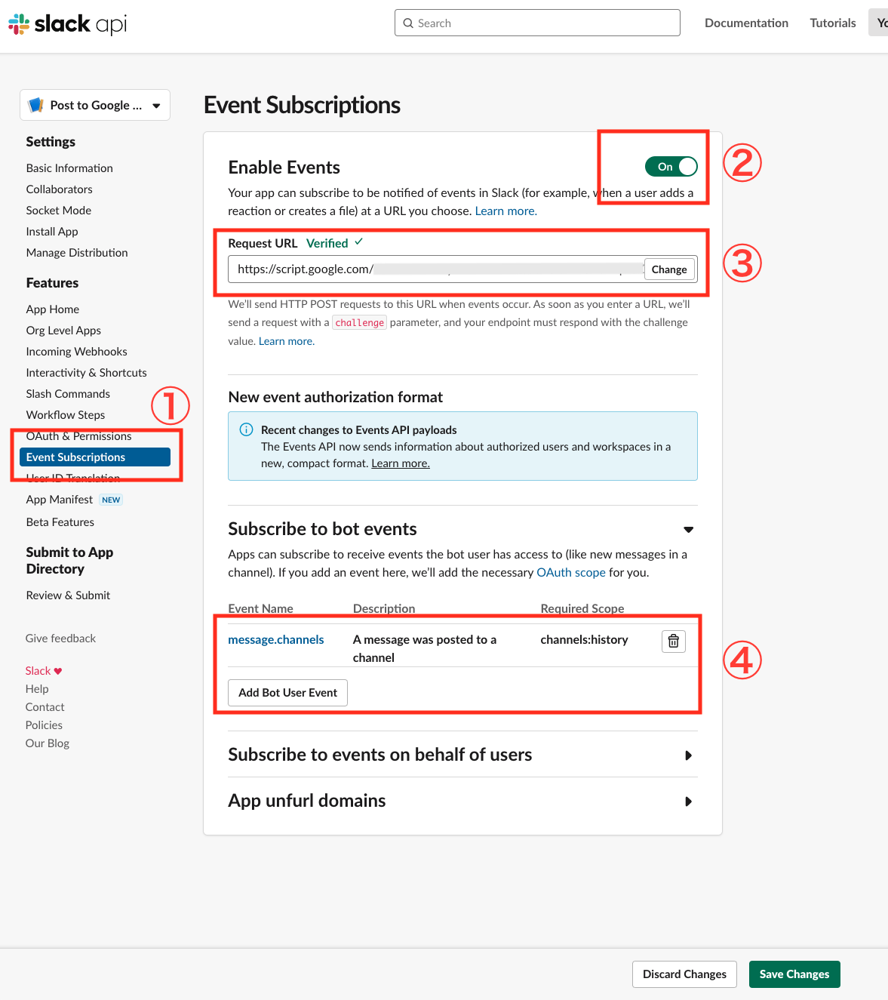Image resolution: width=888 pixels, height=1000 pixels.
Task: Click the info icon in Events API notice
Action: pos(246,429)
